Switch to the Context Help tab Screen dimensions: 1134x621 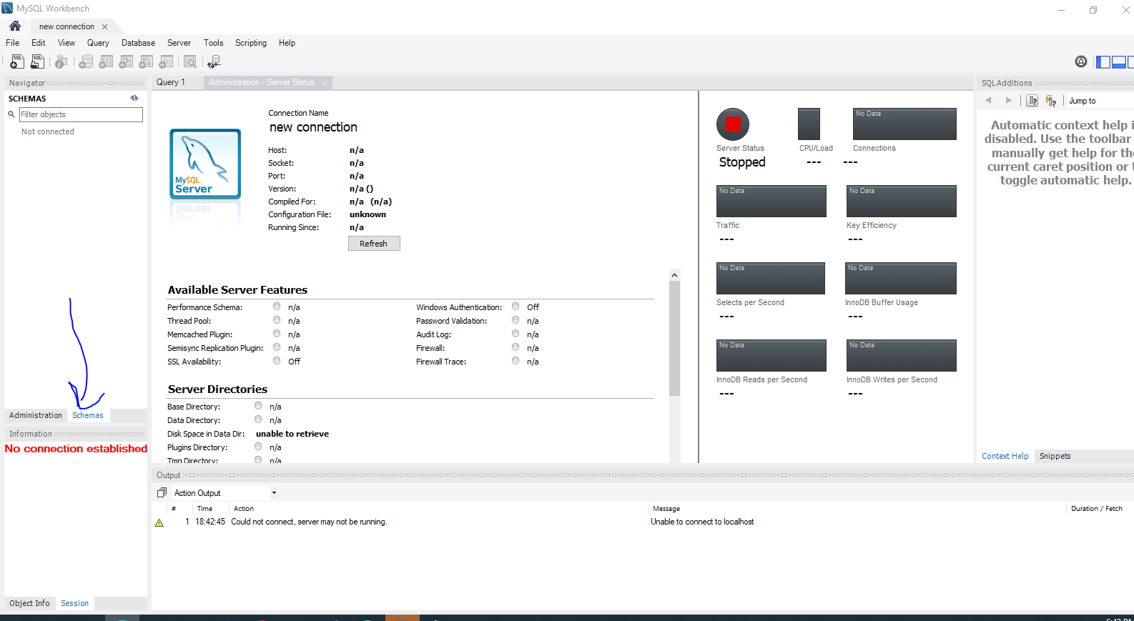pos(1005,456)
